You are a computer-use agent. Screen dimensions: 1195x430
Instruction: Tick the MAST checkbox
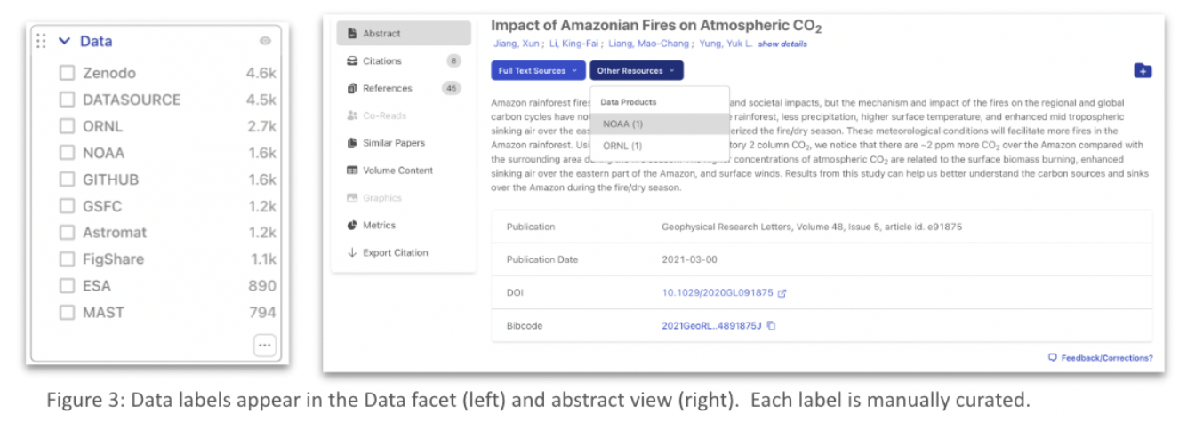click(67, 313)
